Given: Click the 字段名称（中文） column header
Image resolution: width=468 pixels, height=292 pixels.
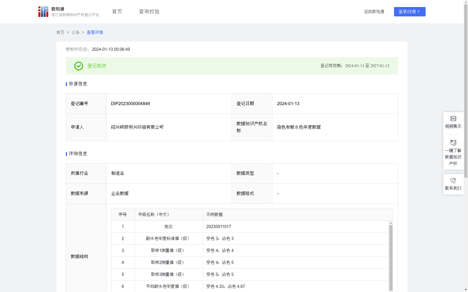Looking at the screenshot, I should coord(169,215).
